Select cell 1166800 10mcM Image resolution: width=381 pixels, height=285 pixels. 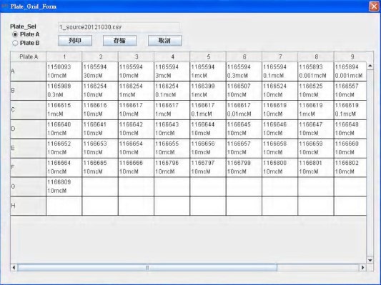[x=280, y=167]
